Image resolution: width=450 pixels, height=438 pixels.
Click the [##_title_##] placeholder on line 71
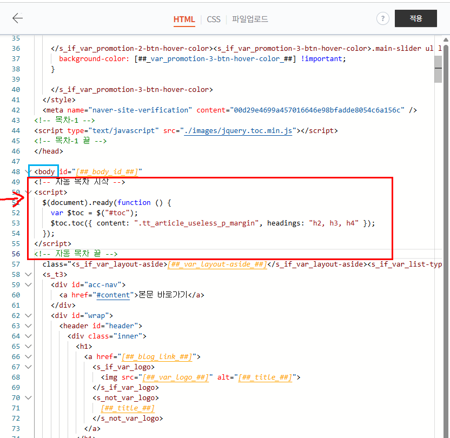pyautogui.click(x=128, y=408)
